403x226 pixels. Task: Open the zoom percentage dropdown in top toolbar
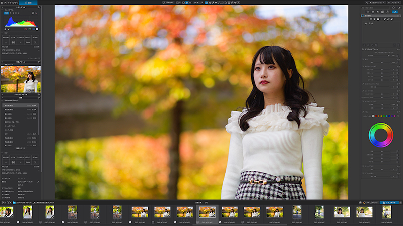[198, 3]
